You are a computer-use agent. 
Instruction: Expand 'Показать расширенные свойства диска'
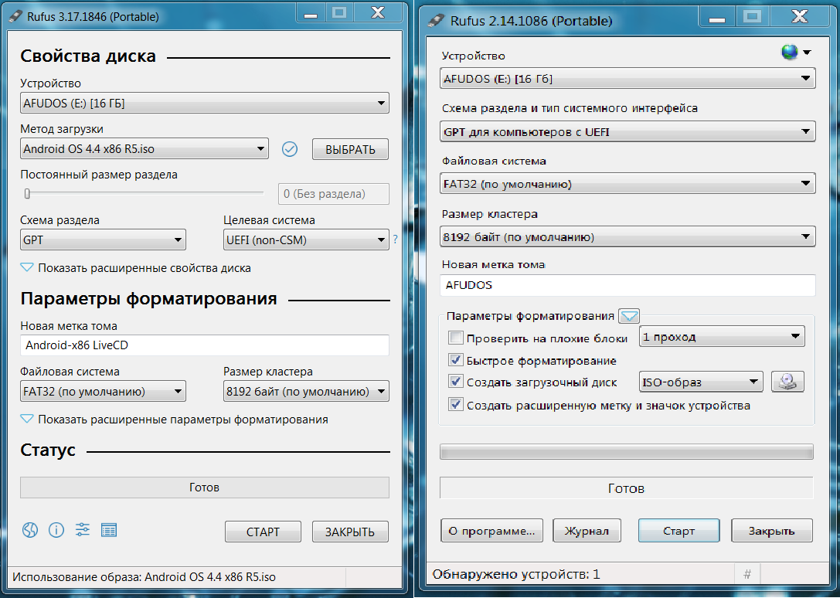pos(135,268)
